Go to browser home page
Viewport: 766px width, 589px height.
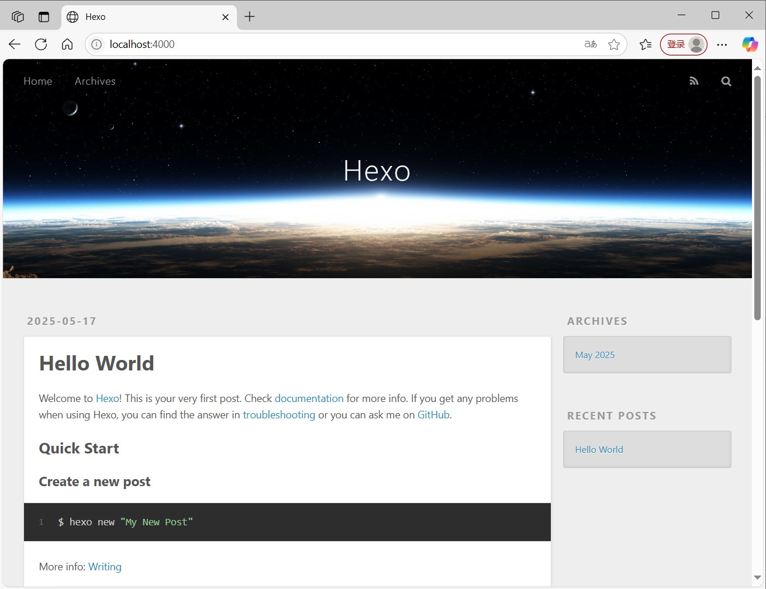[x=67, y=44]
